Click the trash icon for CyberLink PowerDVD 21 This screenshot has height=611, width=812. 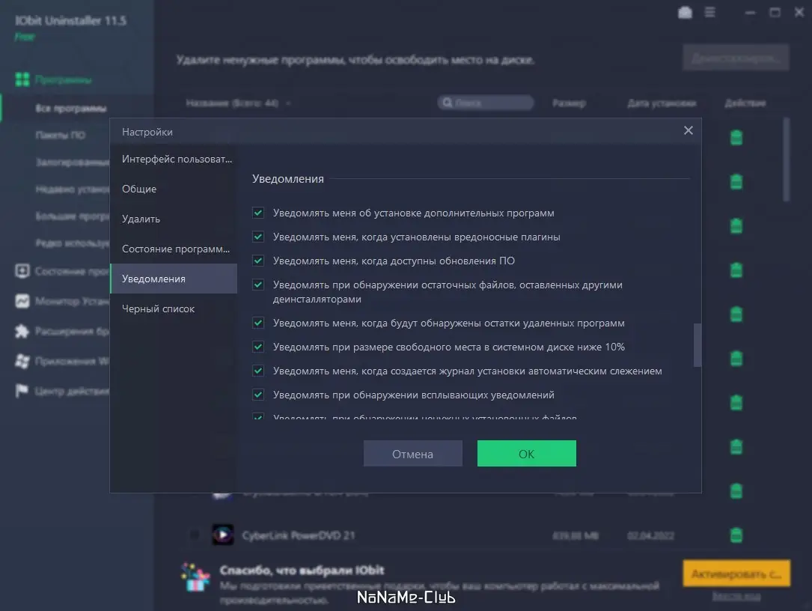click(736, 535)
